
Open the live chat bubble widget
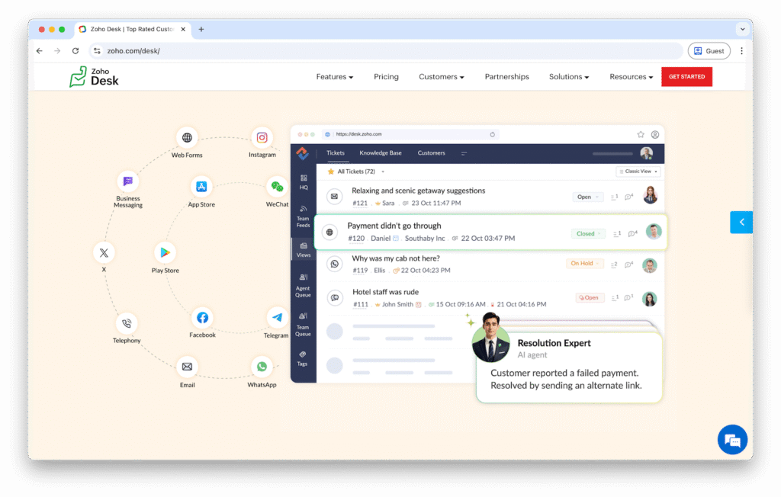[732, 440]
